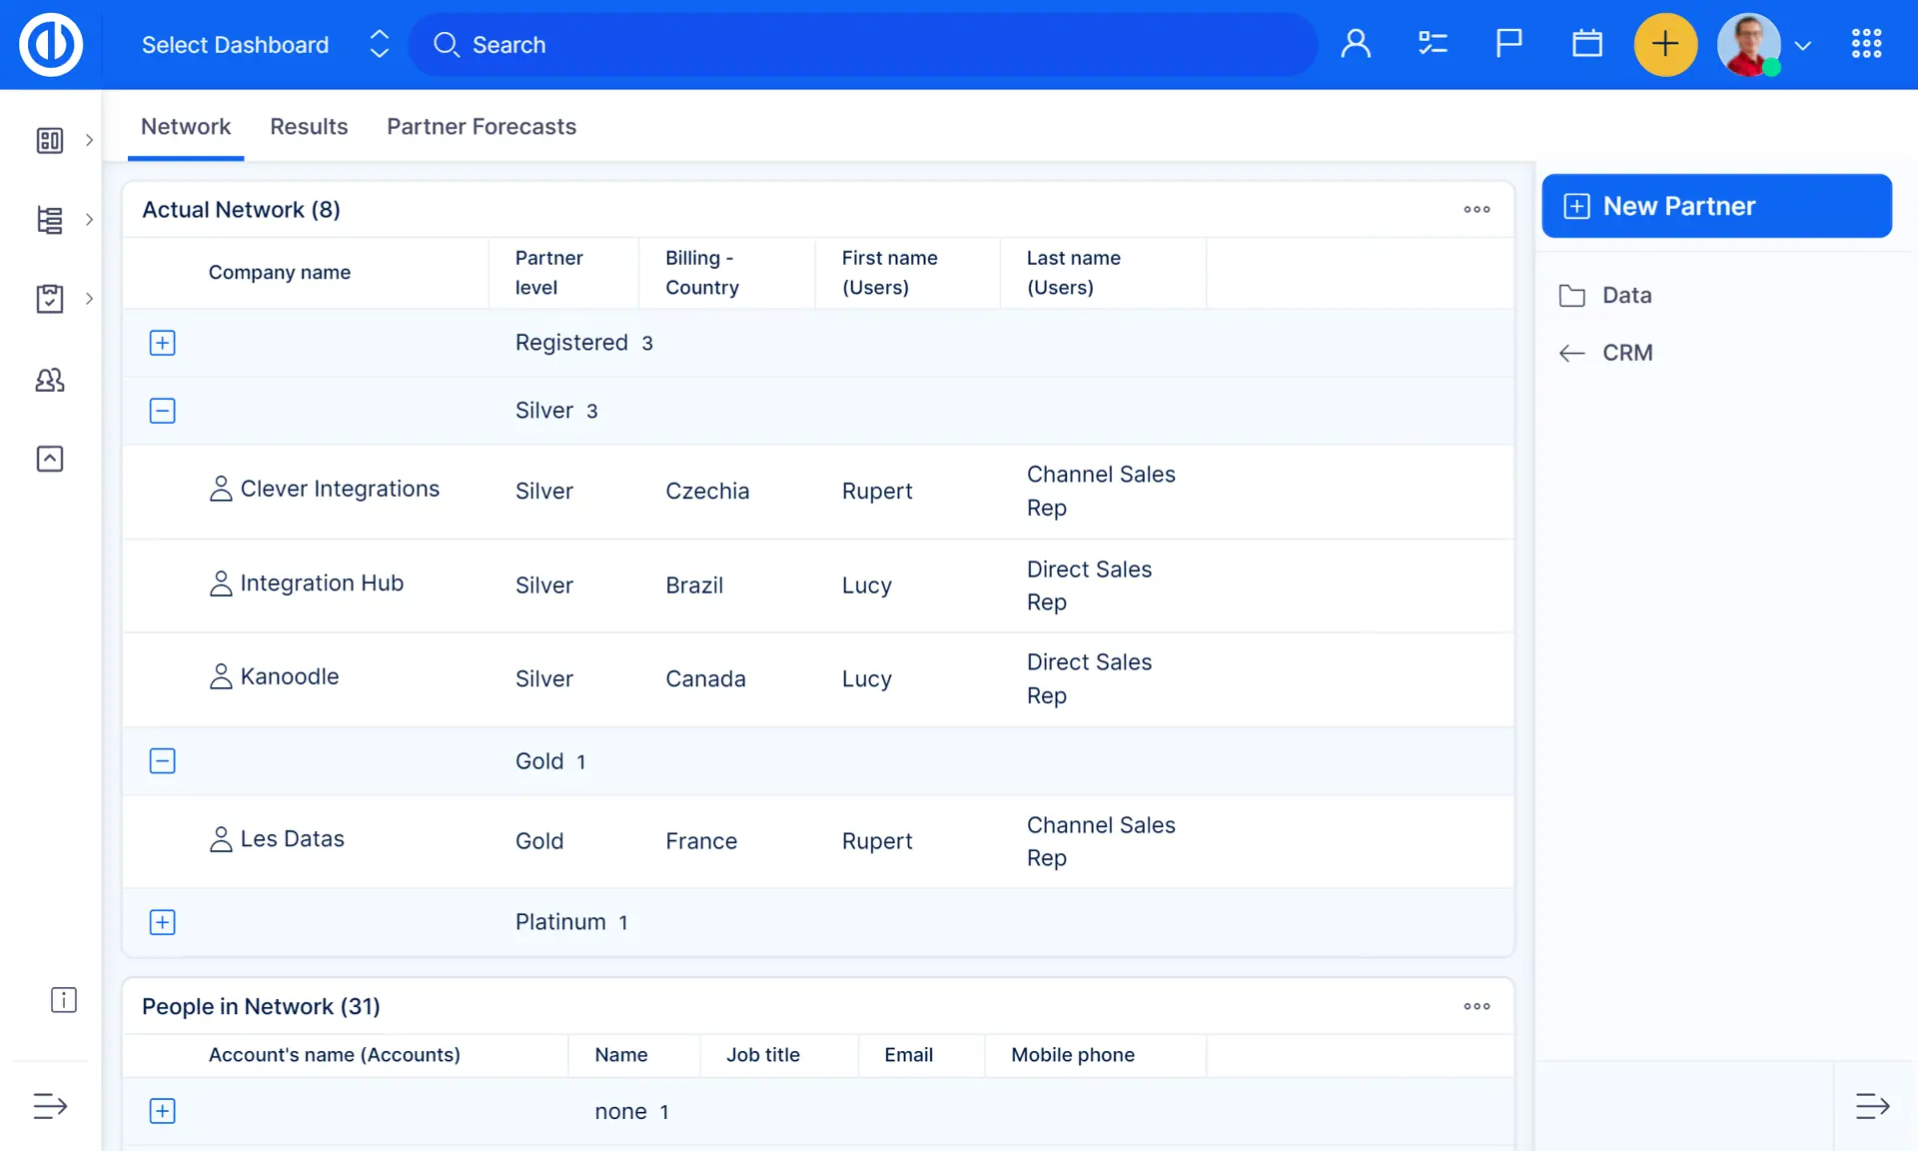Viewport: 1918px width, 1151px height.
Task: Open Actual Network three-dot options menu
Action: (1476, 210)
